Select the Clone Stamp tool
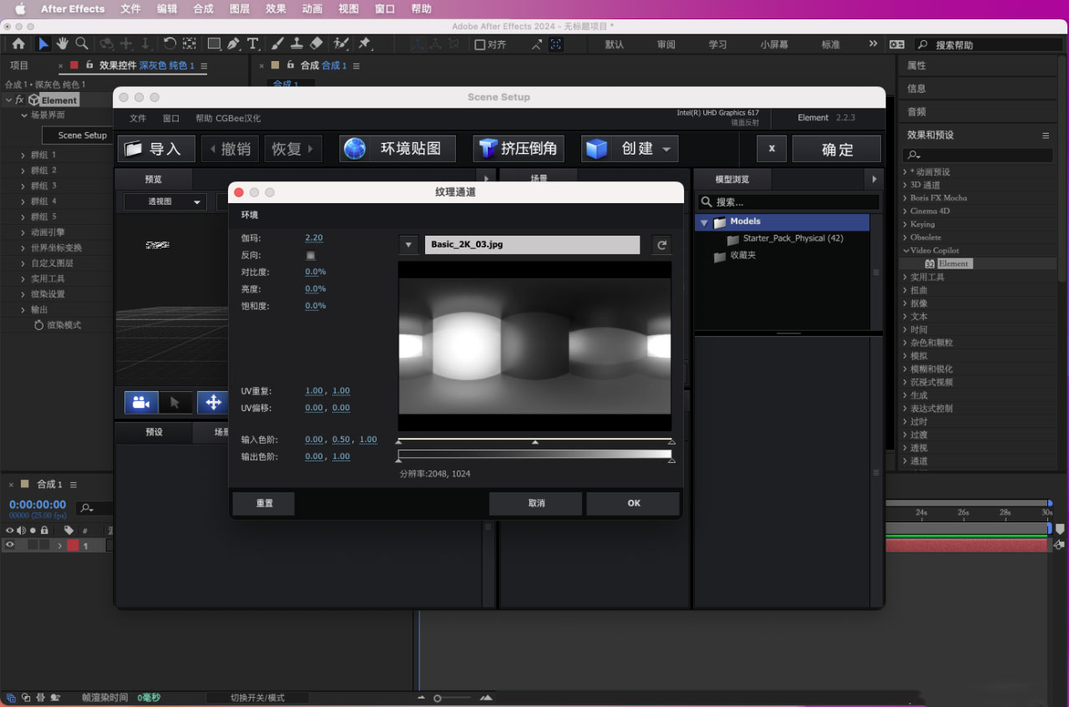The height and width of the screenshot is (707, 1069). point(296,43)
